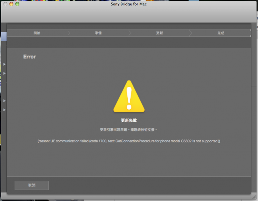Click the 更新引擎出現問題 message text

pos(129,130)
